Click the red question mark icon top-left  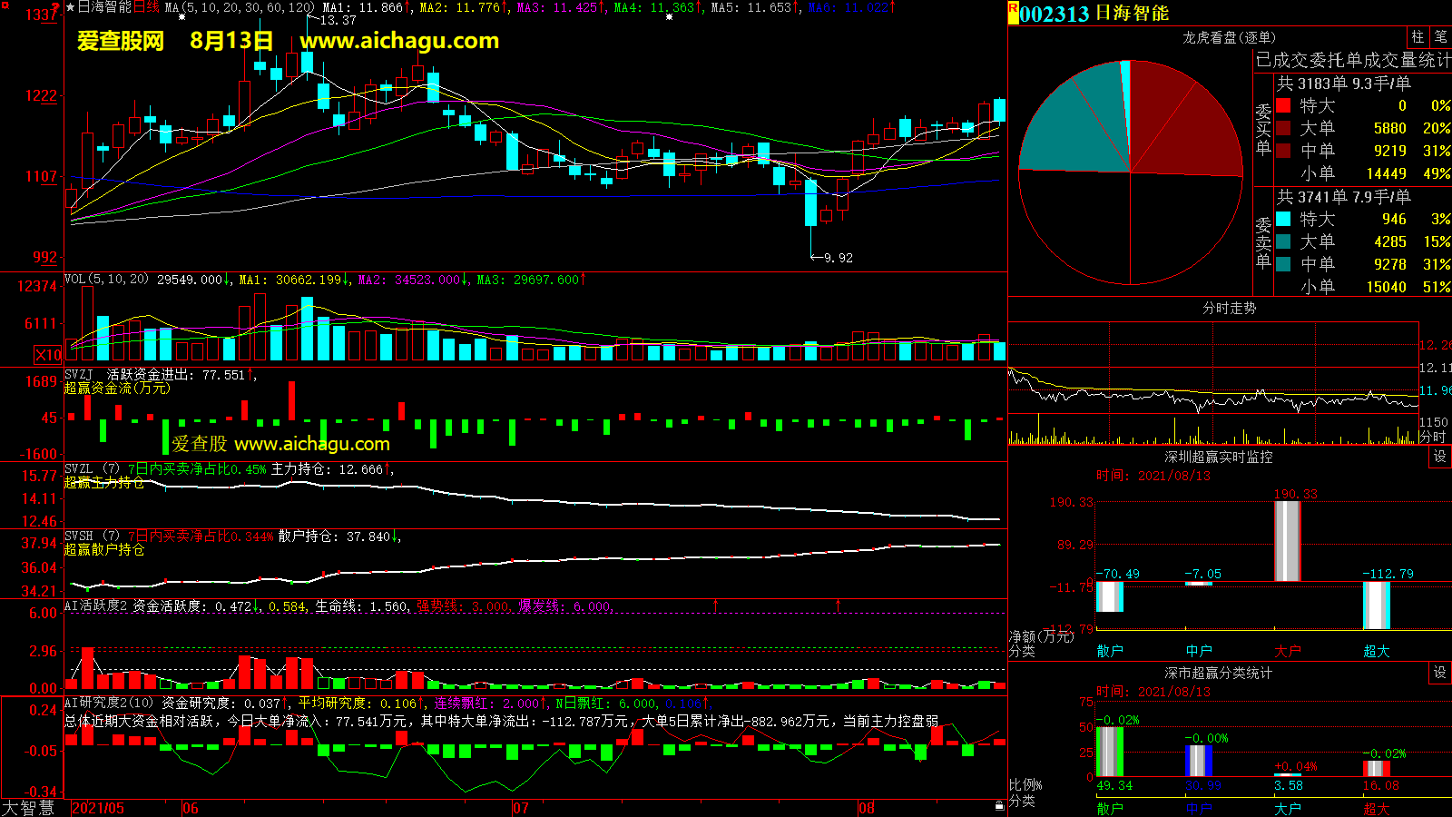coord(55,8)
